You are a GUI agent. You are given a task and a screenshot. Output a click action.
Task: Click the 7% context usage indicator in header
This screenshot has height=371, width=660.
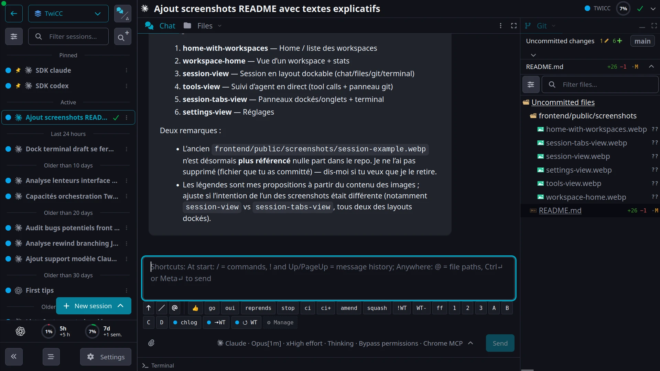[x=623, y=9]
